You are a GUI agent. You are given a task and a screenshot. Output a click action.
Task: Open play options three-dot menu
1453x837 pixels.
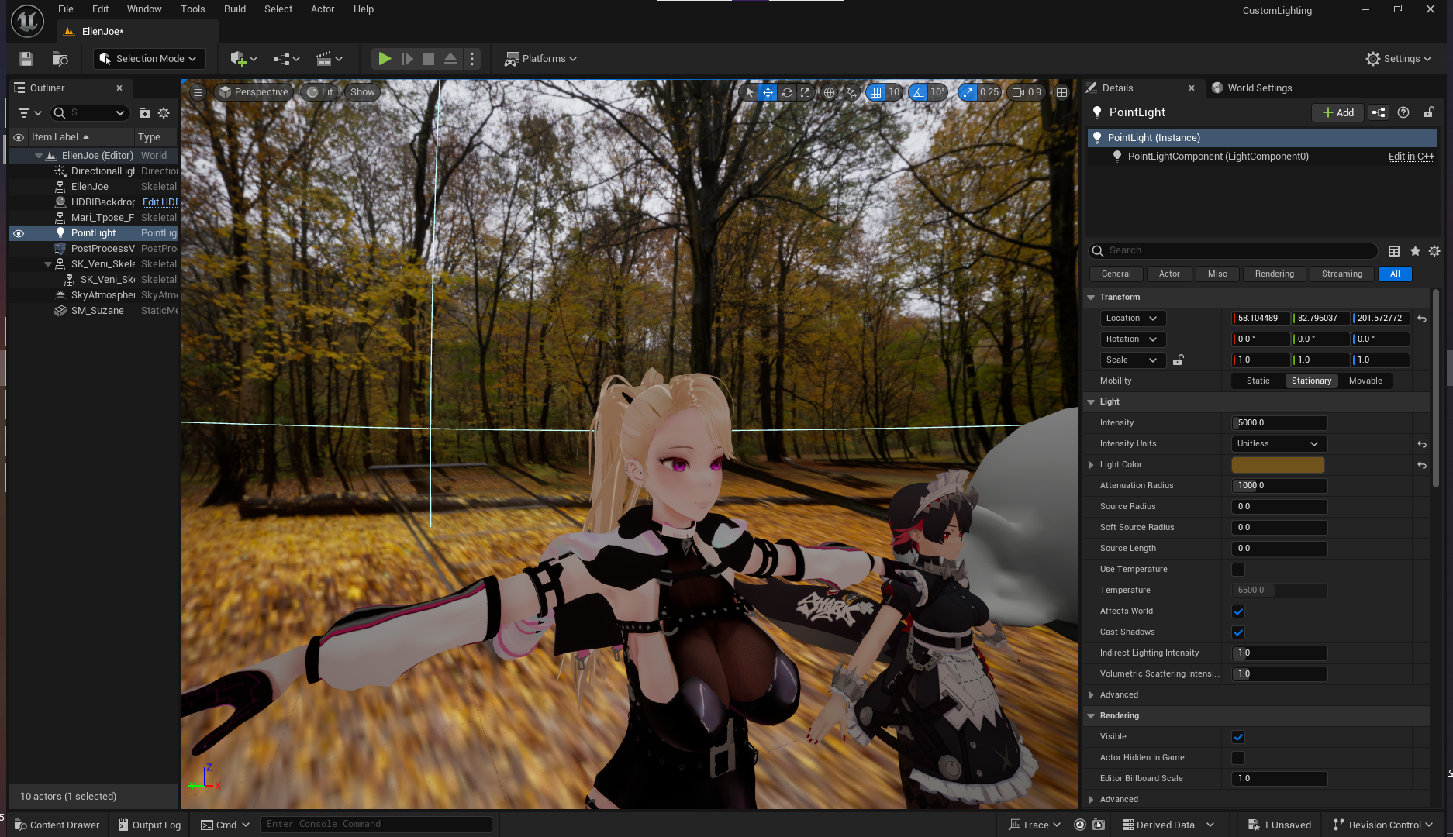(x=472, y=59)
